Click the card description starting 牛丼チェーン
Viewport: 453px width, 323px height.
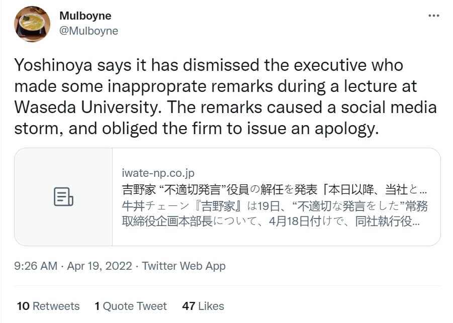coord(274,206)
